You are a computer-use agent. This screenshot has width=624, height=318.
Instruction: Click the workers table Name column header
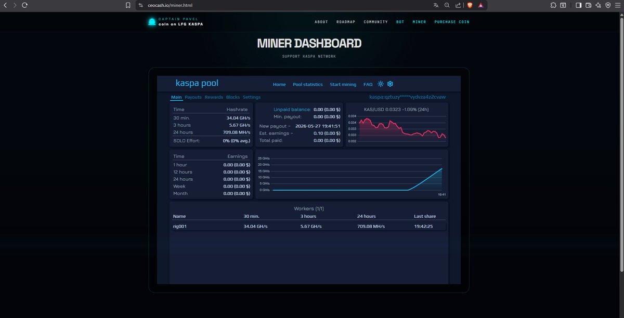[179, 216]
